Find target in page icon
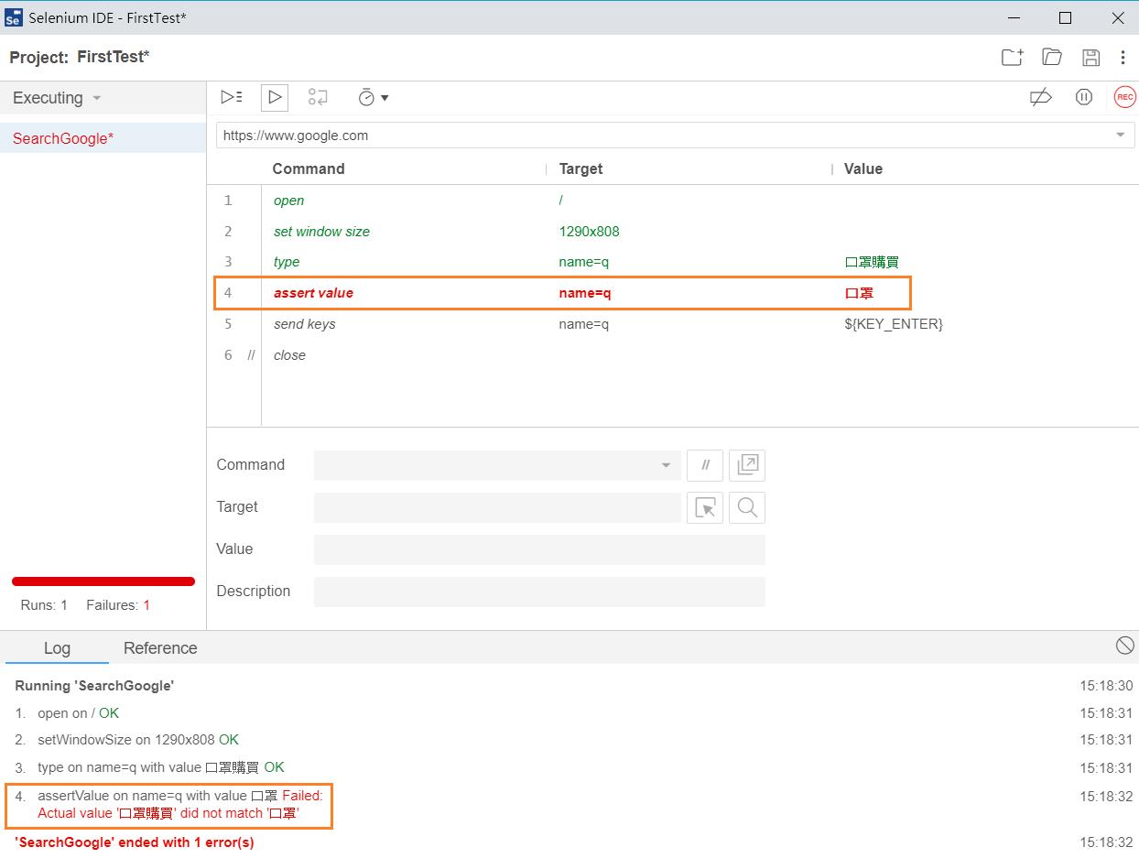The height and width of the screenshot is (858, 1139). pos(747,507)
